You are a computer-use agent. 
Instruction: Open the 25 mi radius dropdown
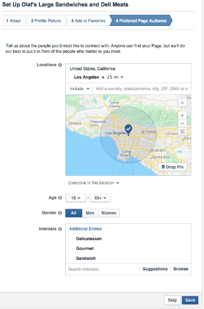(x=115, y=77)
